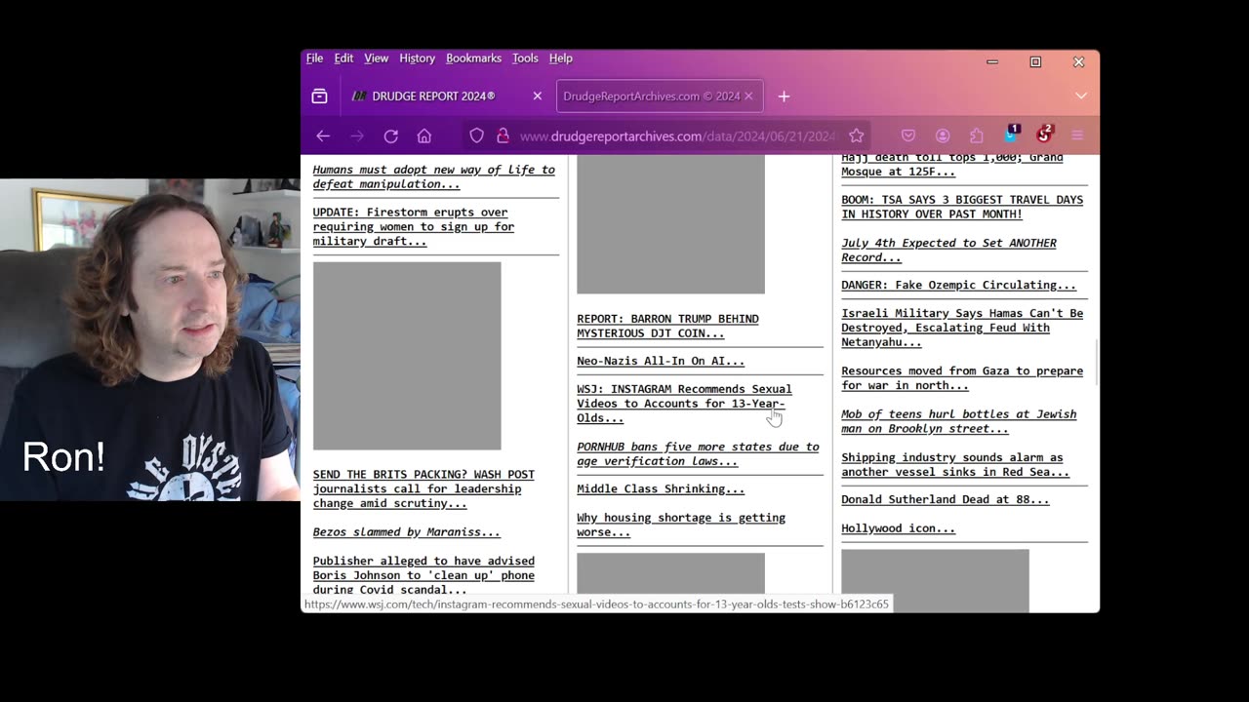Screen dimensions: 1249x702
Task: Open the History menu
Action: (x=417, y=58)
